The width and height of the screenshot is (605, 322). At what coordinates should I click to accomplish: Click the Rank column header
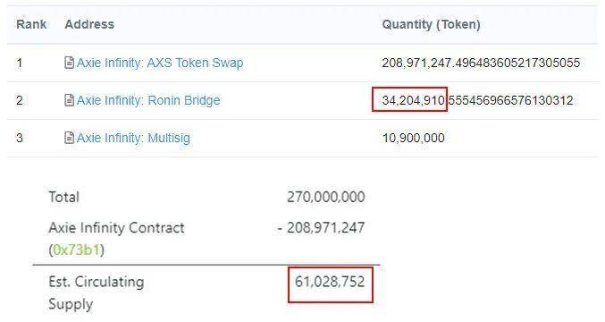[x=31, y=24]
